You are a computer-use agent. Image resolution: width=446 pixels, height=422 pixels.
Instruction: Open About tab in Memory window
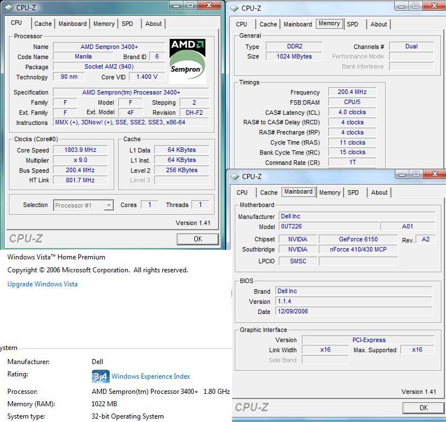378,24
